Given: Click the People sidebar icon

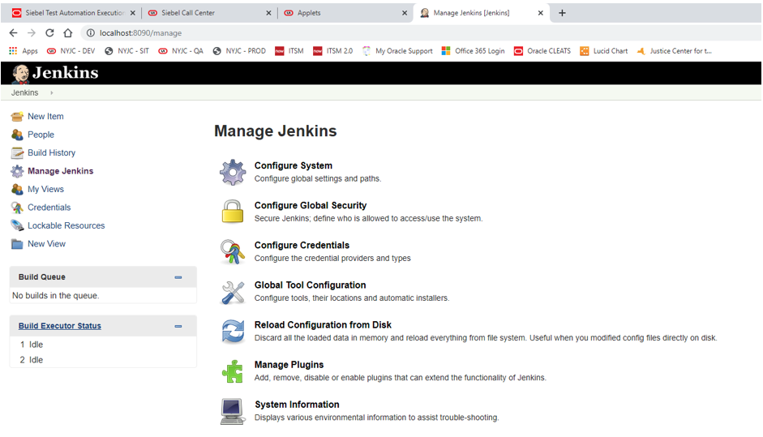Looking at the screenshot, I should coord(17,135).
